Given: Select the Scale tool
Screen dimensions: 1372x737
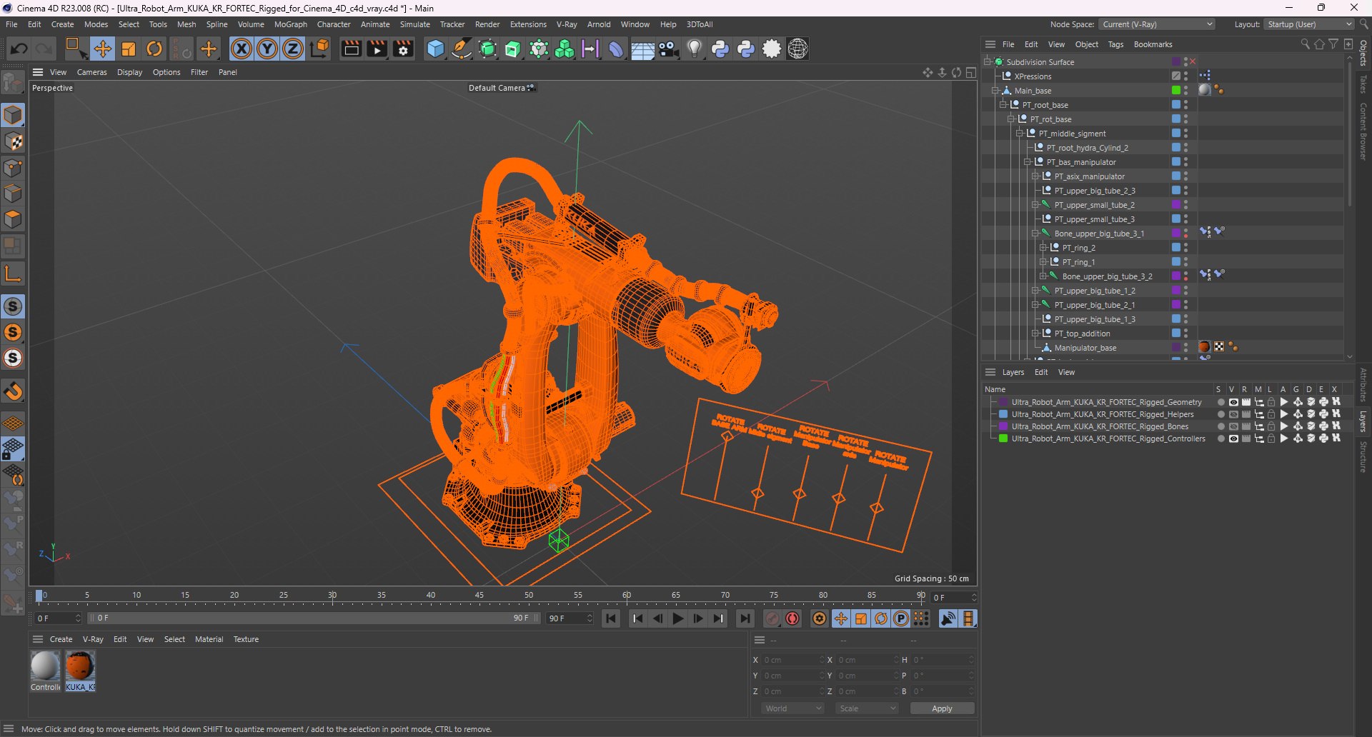Looking at the screenshot, I should point(129,49).
